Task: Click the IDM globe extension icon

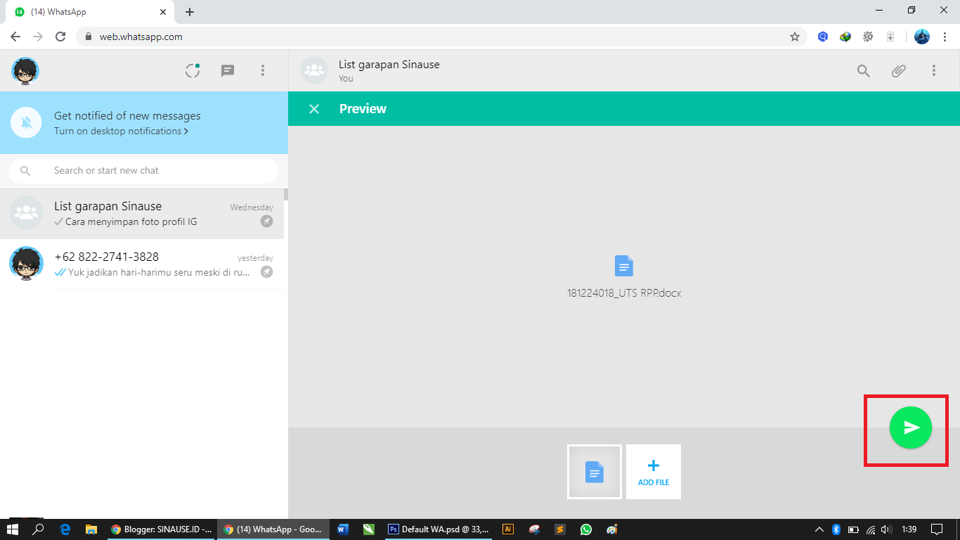Action: point(845,37)
